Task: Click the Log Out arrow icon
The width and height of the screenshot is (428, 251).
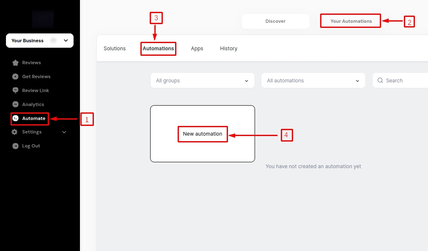Action: click(15, 146)
